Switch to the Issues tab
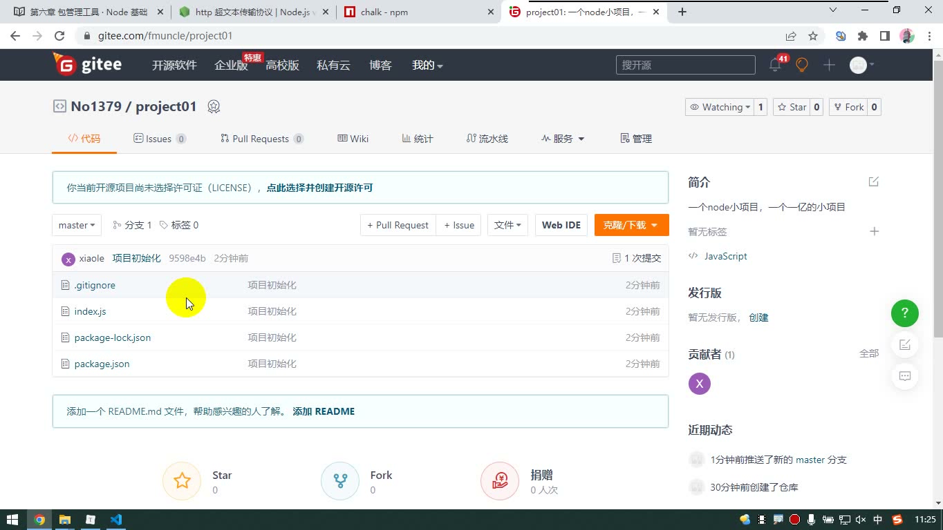The width and height of the screenshot is (943, 530). point(160,139)
